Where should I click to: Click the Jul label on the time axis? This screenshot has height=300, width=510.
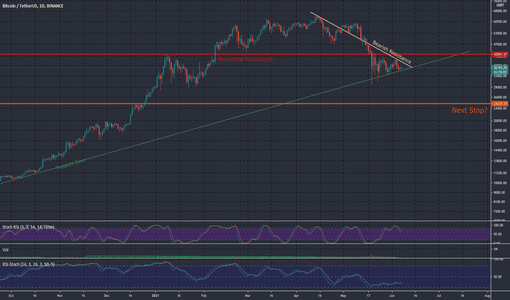pos(439,296)
